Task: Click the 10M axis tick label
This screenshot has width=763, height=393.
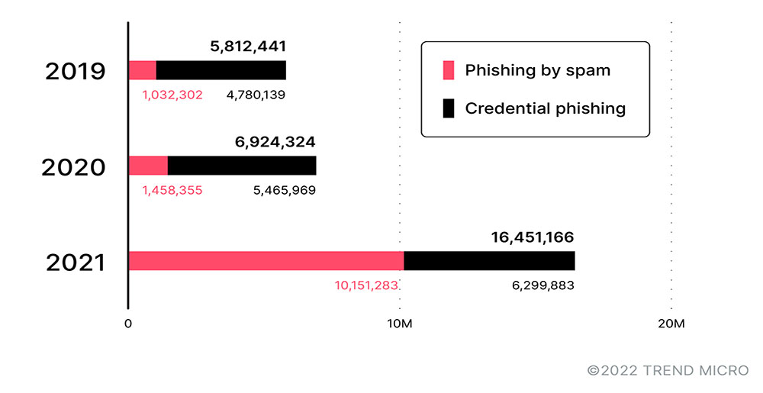Action: [x=400, y=324]
